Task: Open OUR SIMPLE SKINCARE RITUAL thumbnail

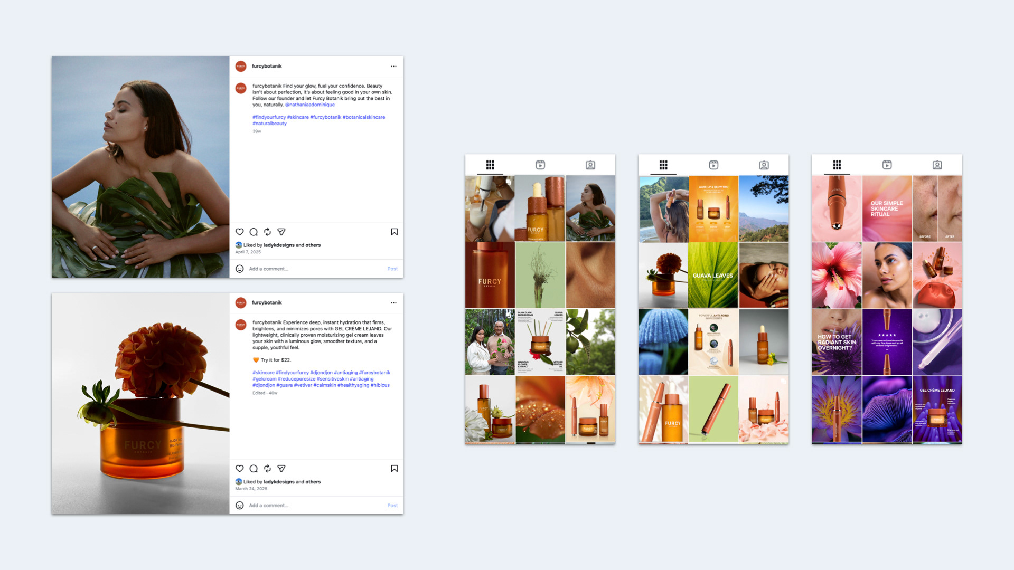Action: tap(887, 208)
